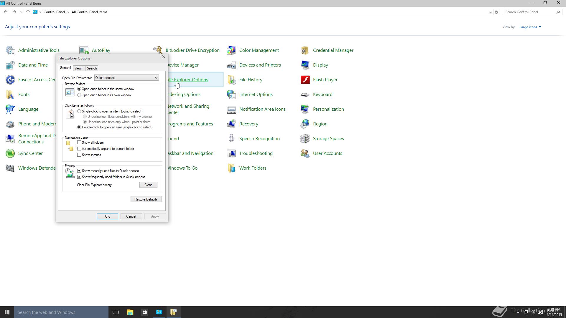Screen dimensions: 566x318
Task: Go up one level arrow
Action: coord(28,12)
